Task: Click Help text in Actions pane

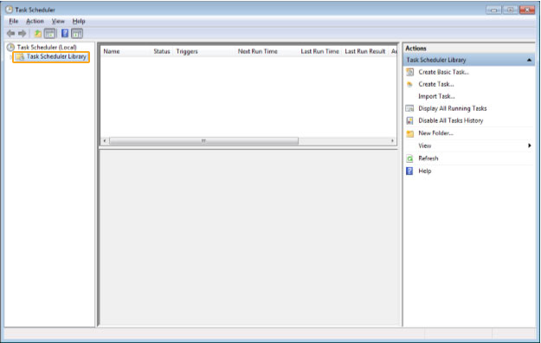Action: (x=425, y=171)
